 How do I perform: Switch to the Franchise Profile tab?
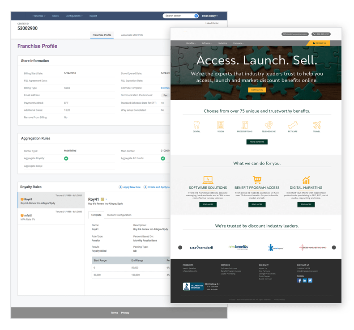pos(102,35)
